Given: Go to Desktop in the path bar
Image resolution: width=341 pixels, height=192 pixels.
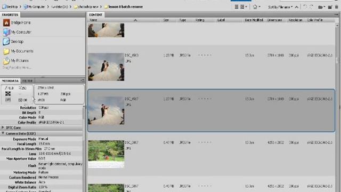Looking at the screenshot, I should [10, 7].
